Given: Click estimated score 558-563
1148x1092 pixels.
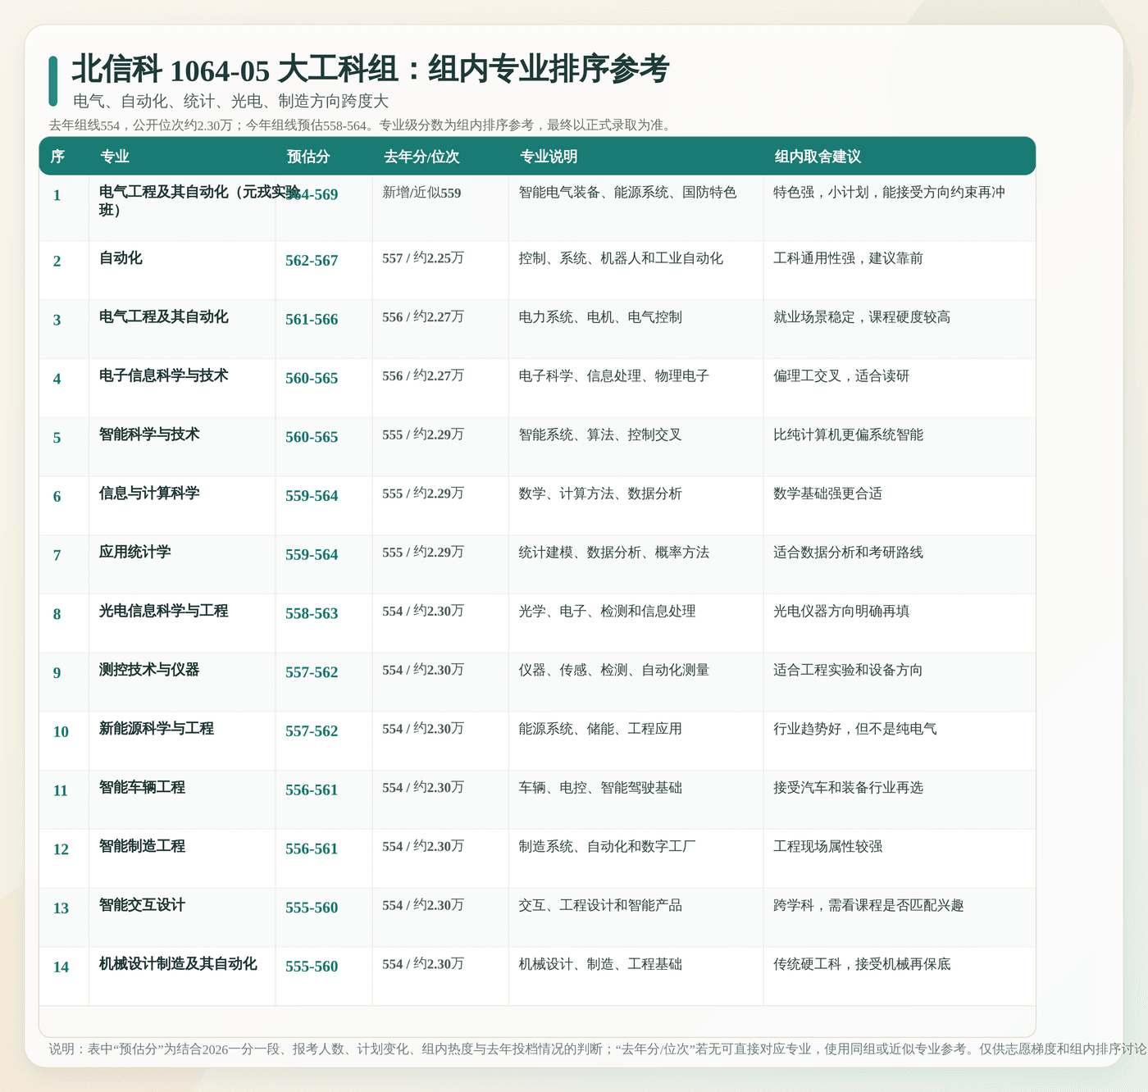Looking at the screenshot, I should coord(312,614).
